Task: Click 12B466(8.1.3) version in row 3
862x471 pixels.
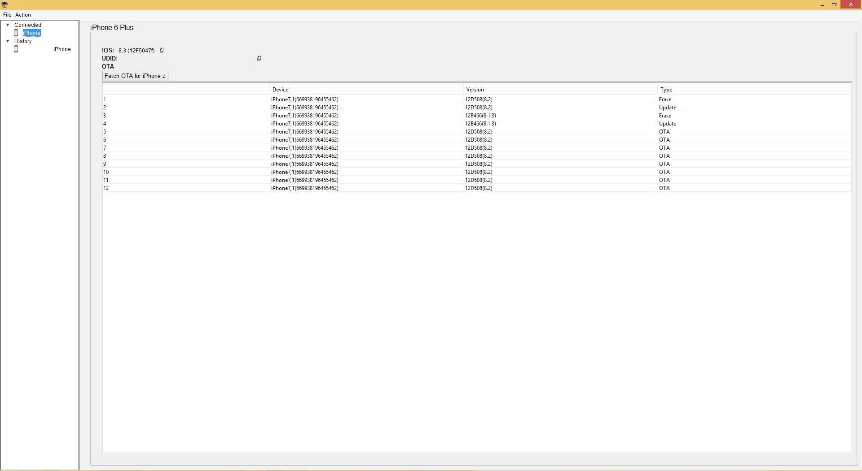Action: click(x=480, y=115)
